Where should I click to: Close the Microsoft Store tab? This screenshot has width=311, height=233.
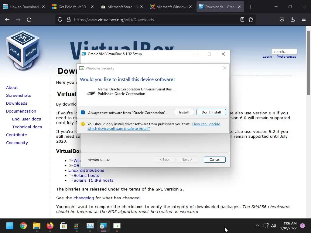coord(142,7)
